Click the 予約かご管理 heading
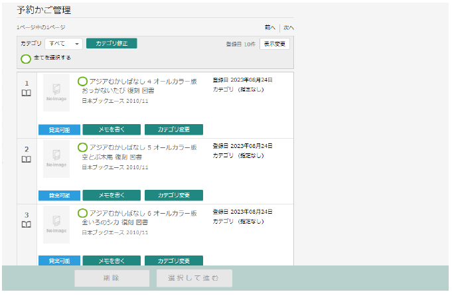Screen dimensions: 452x296 click(44, 10)
